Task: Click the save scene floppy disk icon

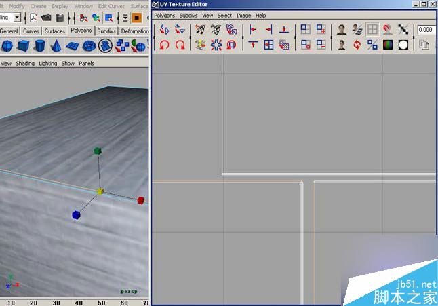Action: point(60,18)
